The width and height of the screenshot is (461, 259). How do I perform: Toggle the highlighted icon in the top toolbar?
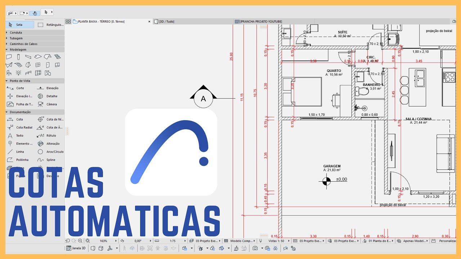35,13
